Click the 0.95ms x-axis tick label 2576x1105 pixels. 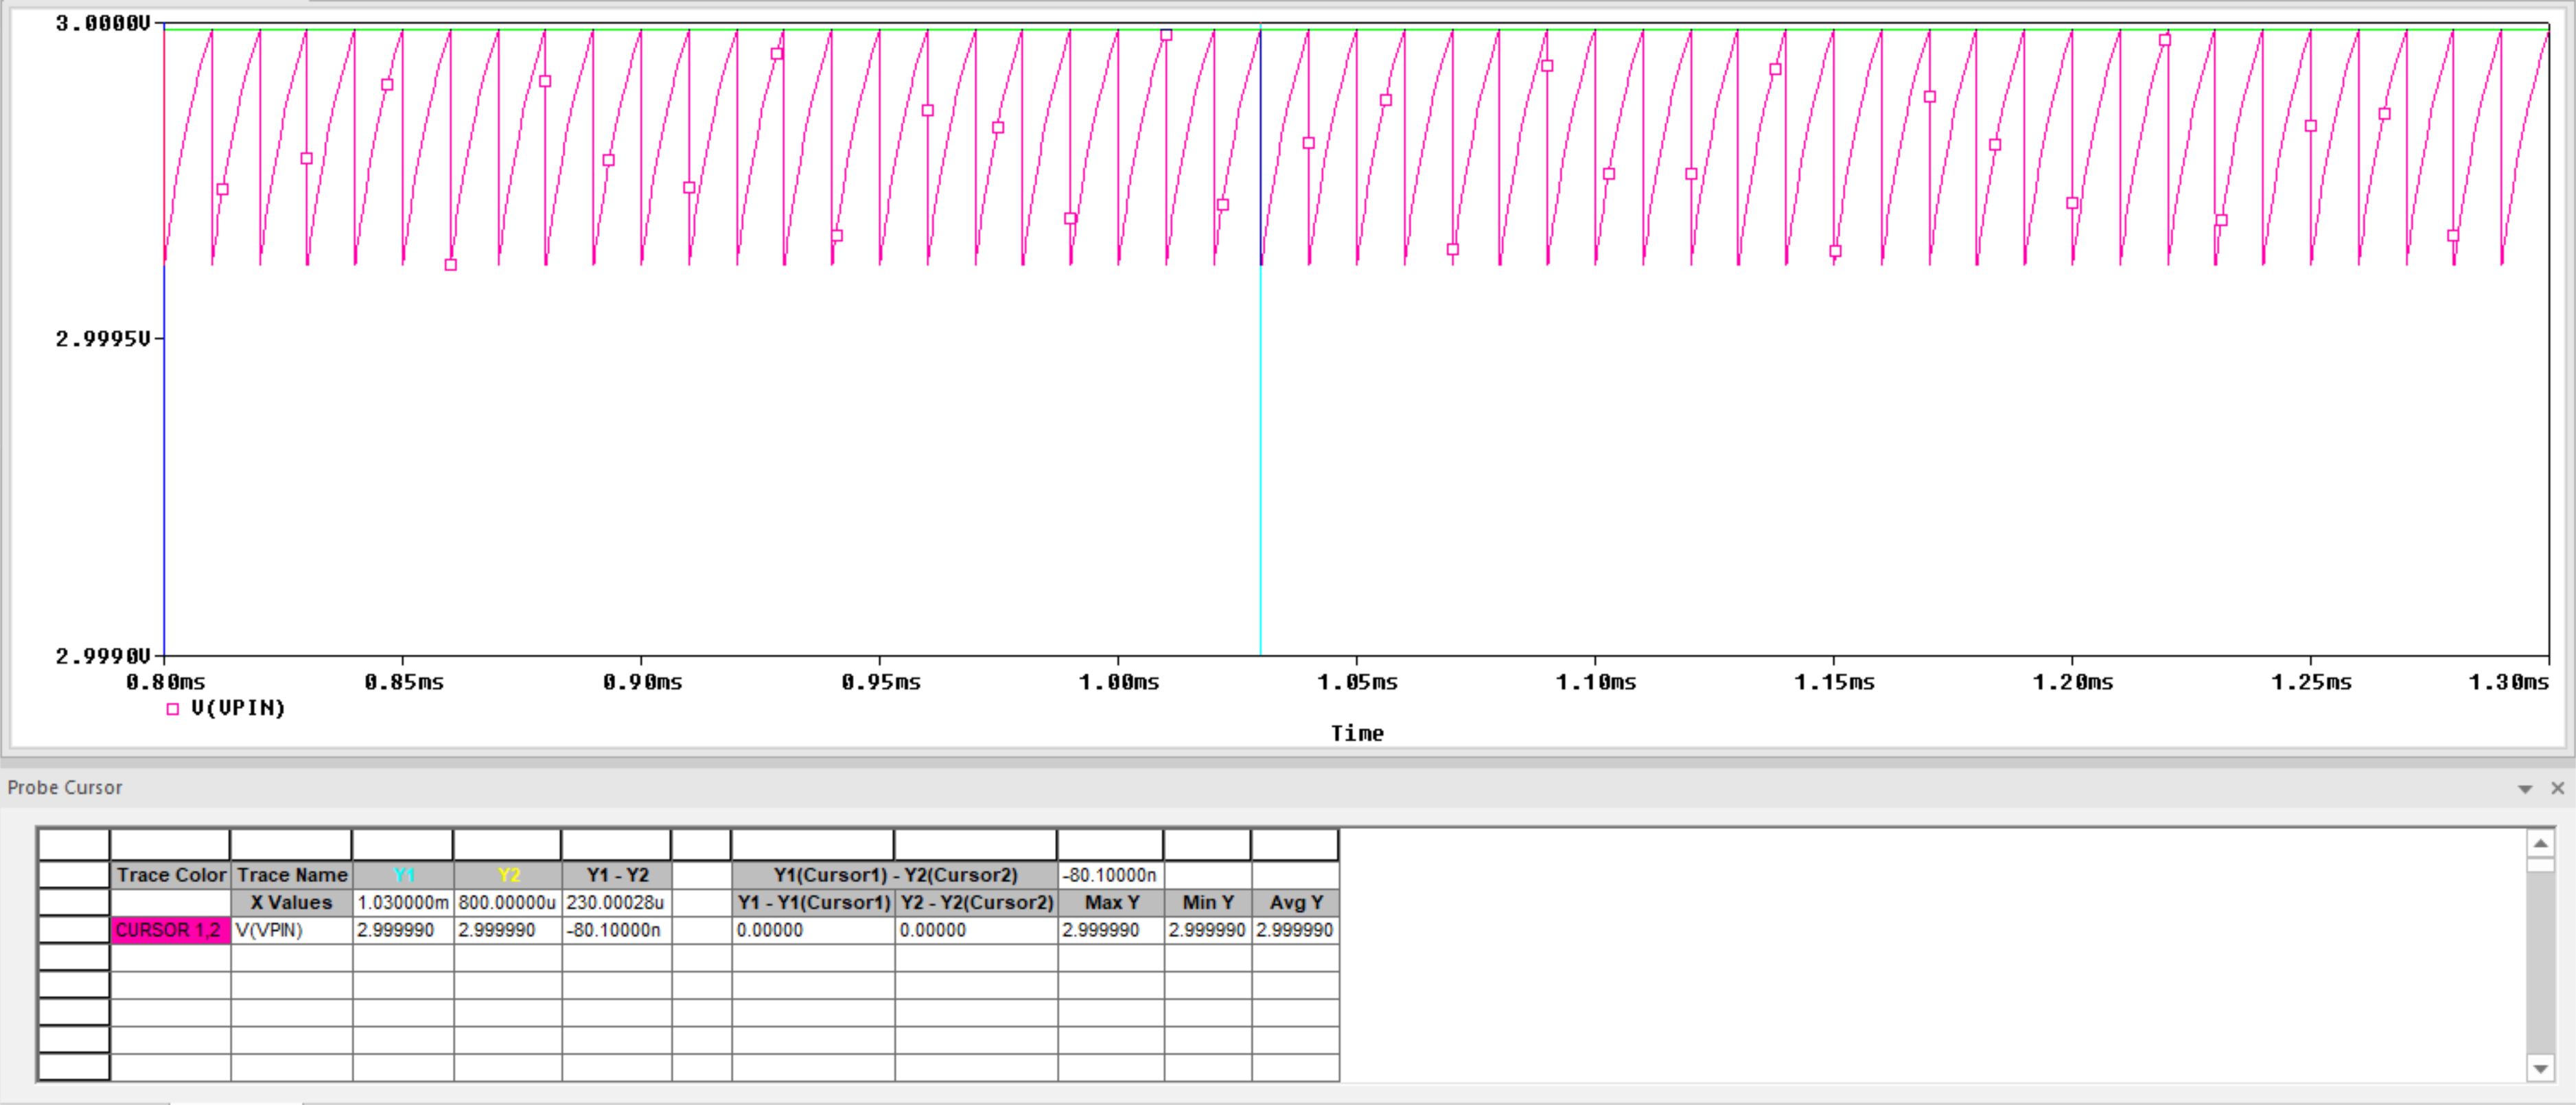[x=880, y=682]
